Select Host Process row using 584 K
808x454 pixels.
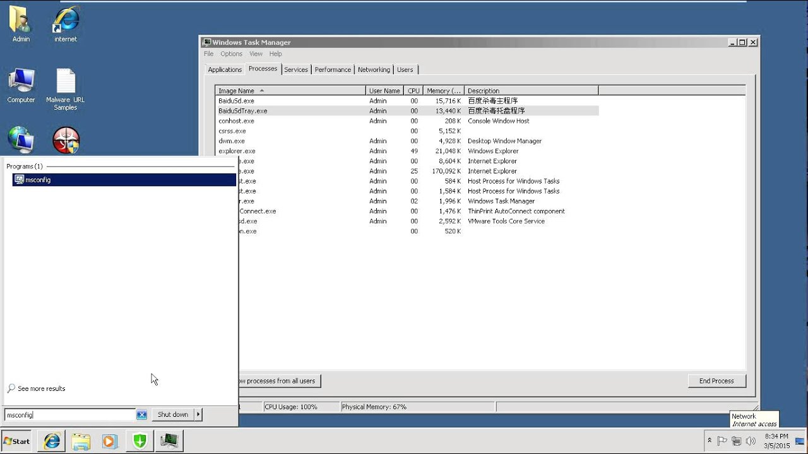point(419,181)
